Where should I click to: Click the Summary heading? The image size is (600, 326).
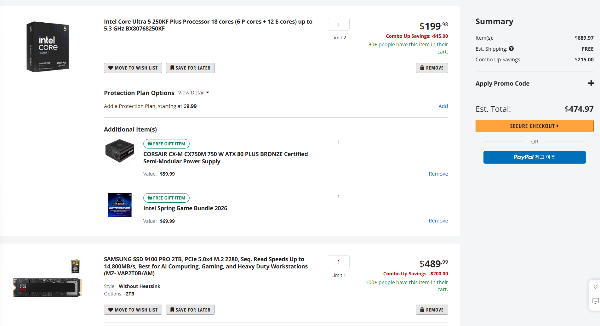click(x=494, y=21)
